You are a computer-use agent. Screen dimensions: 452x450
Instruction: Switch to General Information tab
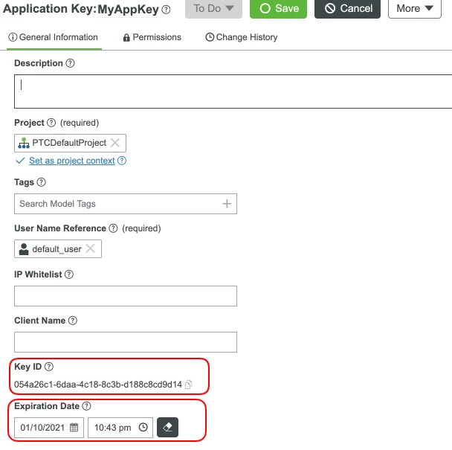[54, 37]
